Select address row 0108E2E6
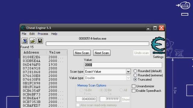Image resolution: width=193 pixels, height=108 pixels. [44, 57]
